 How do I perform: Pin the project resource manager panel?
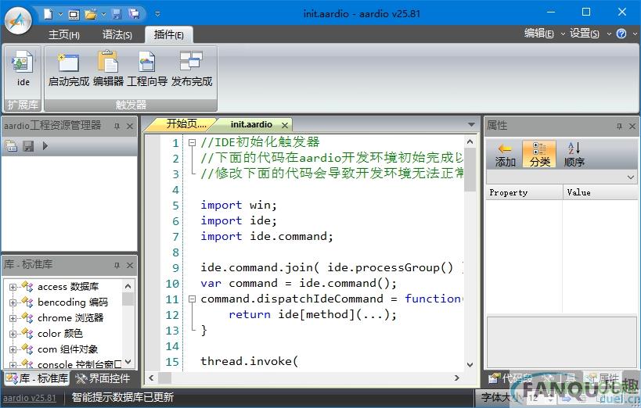click(x=117, y=126)
